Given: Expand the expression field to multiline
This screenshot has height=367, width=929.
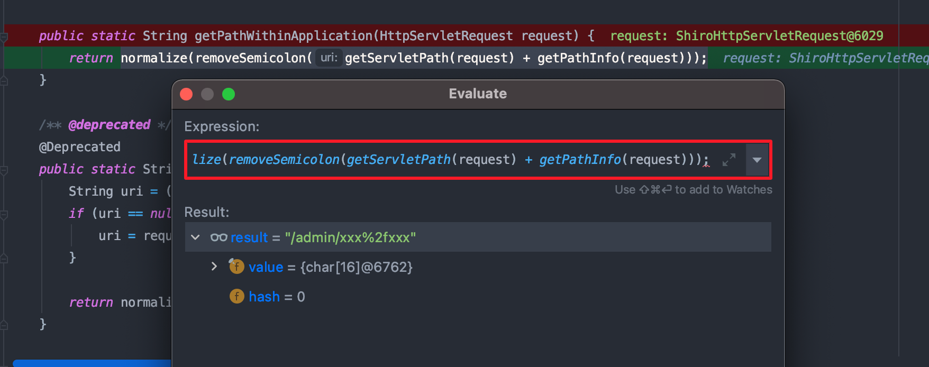Looking at the screenshot, I should click(729, 160).
